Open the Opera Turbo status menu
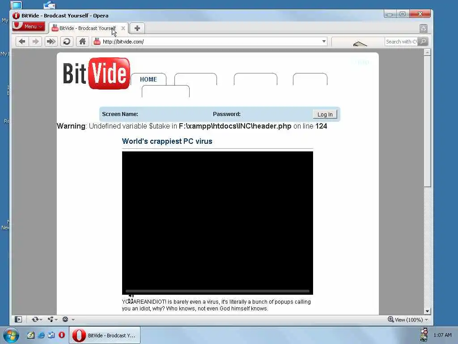 [68, 319]
